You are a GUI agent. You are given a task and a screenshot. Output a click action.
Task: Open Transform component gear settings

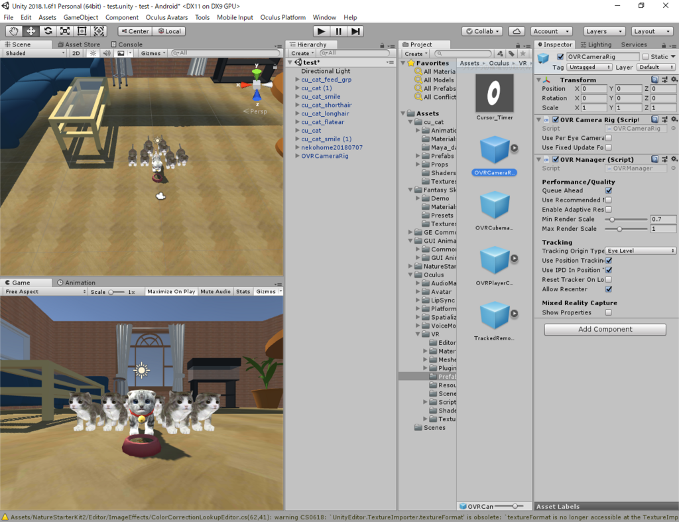coord(674,80)
